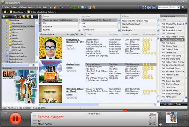The image size is (189, 127).
Task: Select the Radios Internet tree item
Action: coord(16,62)
